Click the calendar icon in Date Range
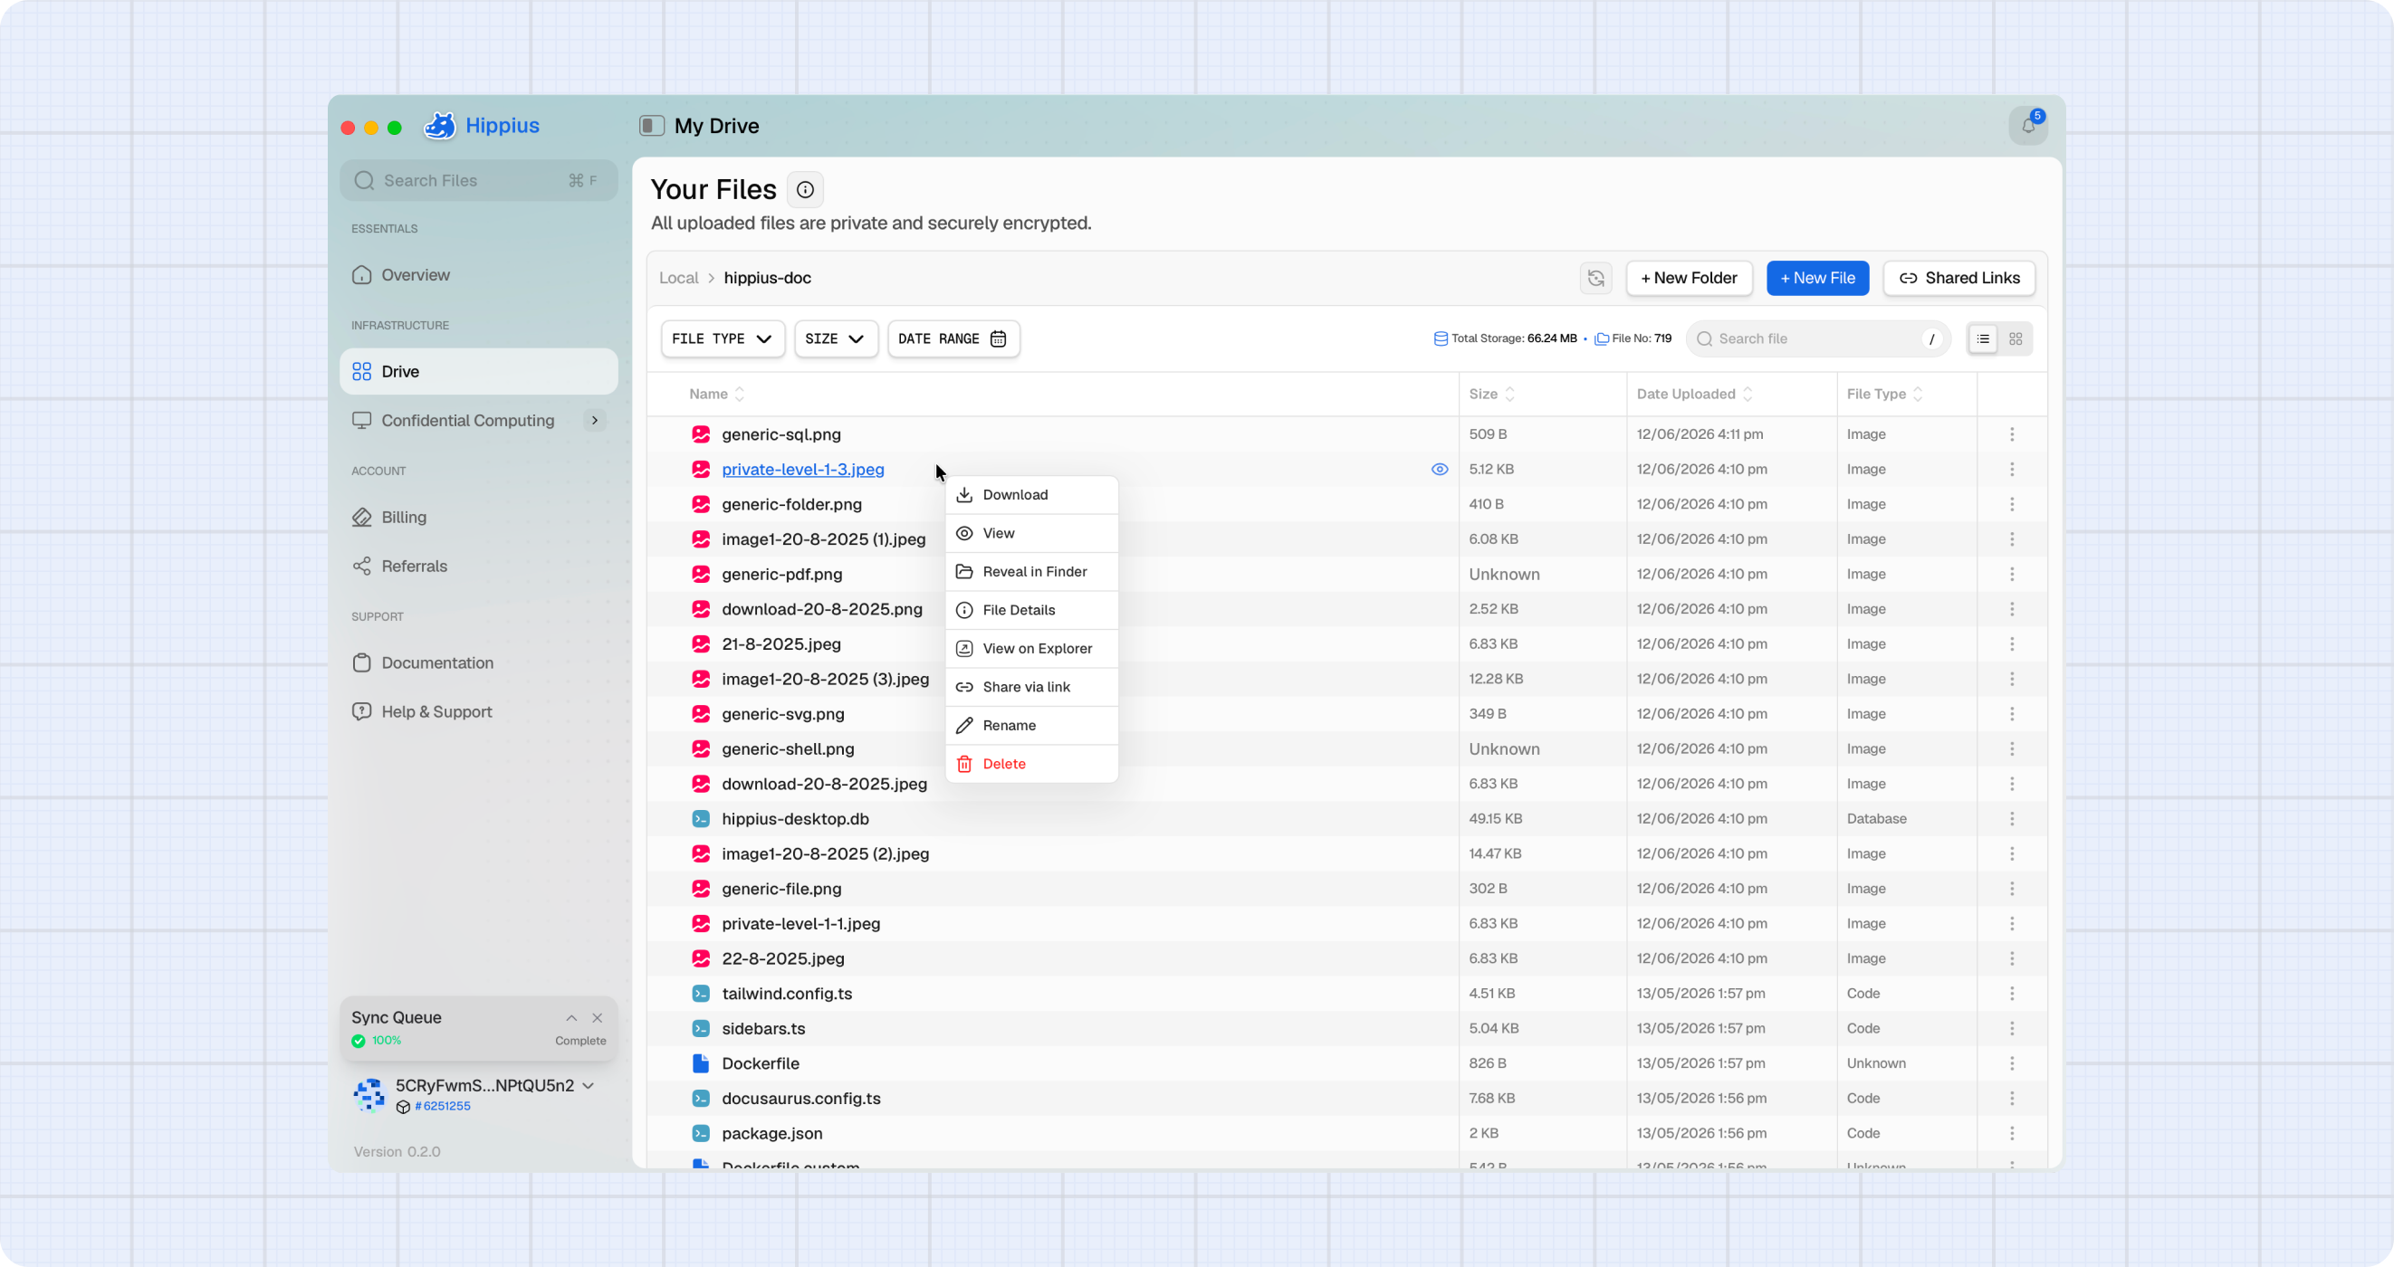This screenshot has height=1267, width=2394. pyautogui.click(x=998, y=338)
